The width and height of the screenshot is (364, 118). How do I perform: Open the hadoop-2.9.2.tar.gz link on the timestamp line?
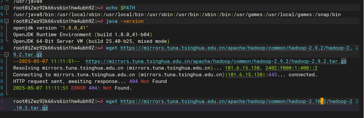coord(216,61)
